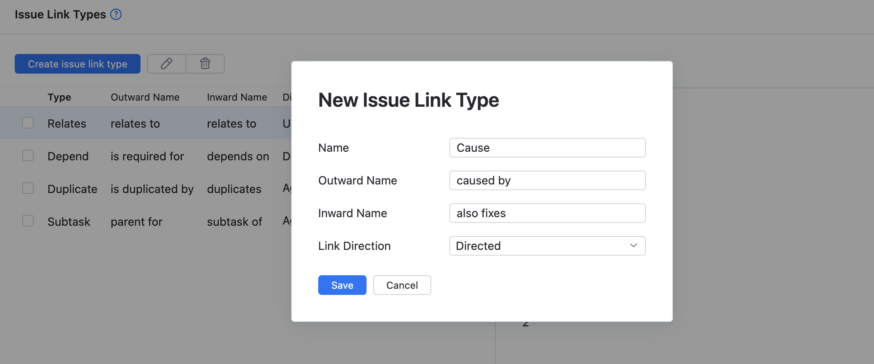The image size is (874, 364).
Task: Select the Duplicate link type row
Action: coord(72,189)
